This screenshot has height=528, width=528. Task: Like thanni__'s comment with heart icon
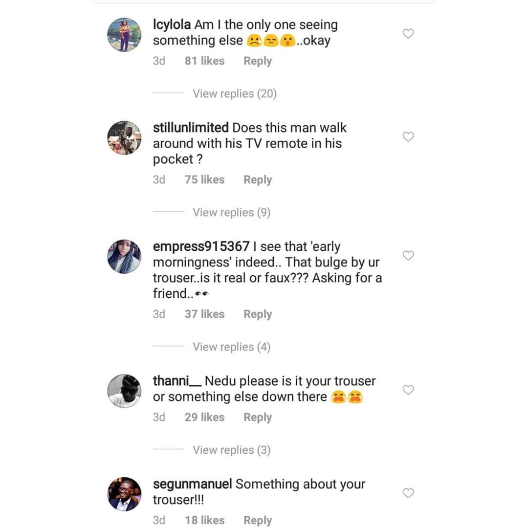pos(408,390)
